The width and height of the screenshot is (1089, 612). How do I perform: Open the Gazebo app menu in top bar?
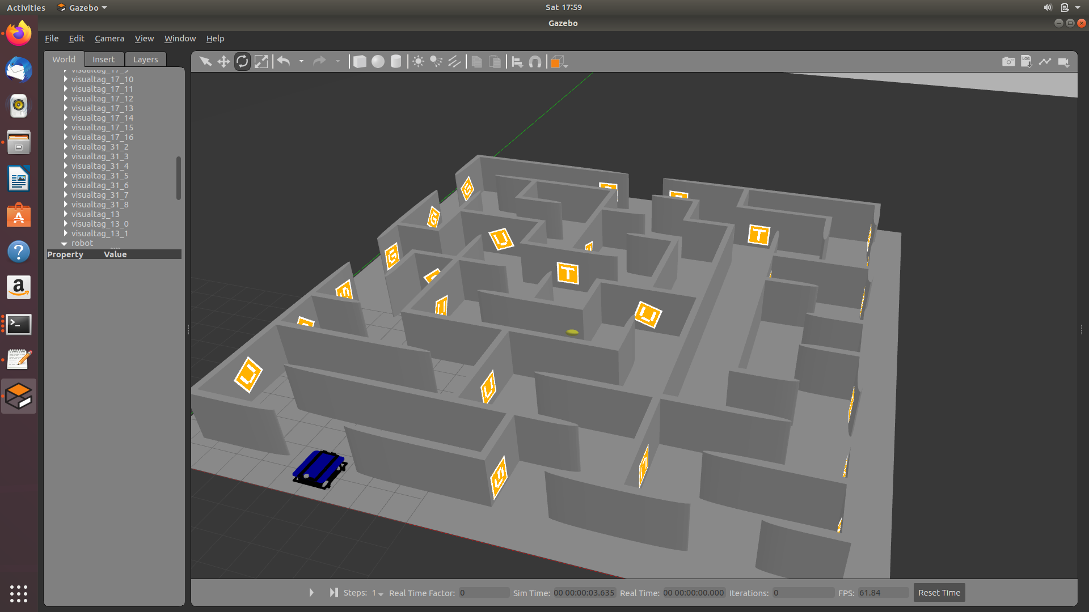(x=82, y=7)
